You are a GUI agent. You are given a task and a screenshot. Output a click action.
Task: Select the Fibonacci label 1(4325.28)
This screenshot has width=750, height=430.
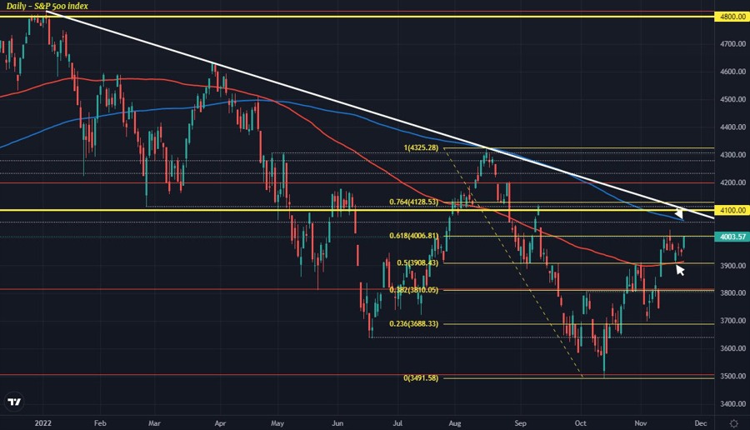(421, 147)
